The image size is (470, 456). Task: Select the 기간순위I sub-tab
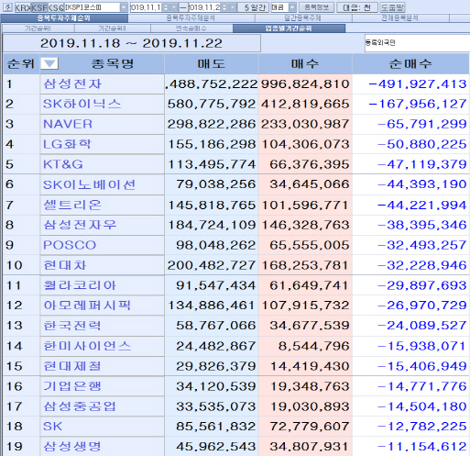38,28
